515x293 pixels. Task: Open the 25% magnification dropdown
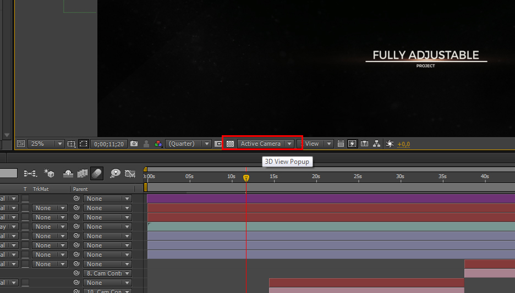point(46,143)
